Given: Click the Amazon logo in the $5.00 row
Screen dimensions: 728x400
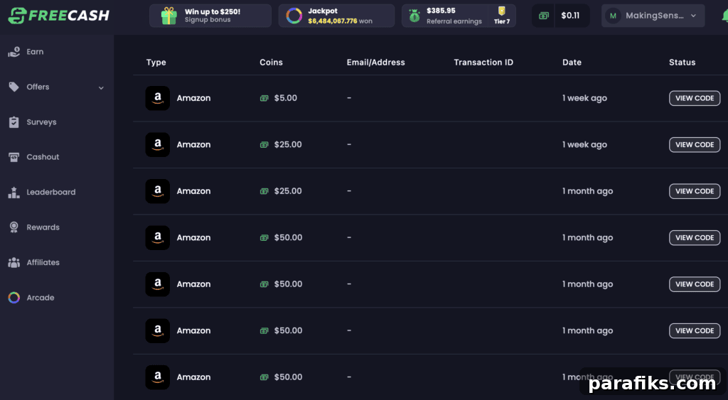Looking at the screenshot, I should pos(157,98).
